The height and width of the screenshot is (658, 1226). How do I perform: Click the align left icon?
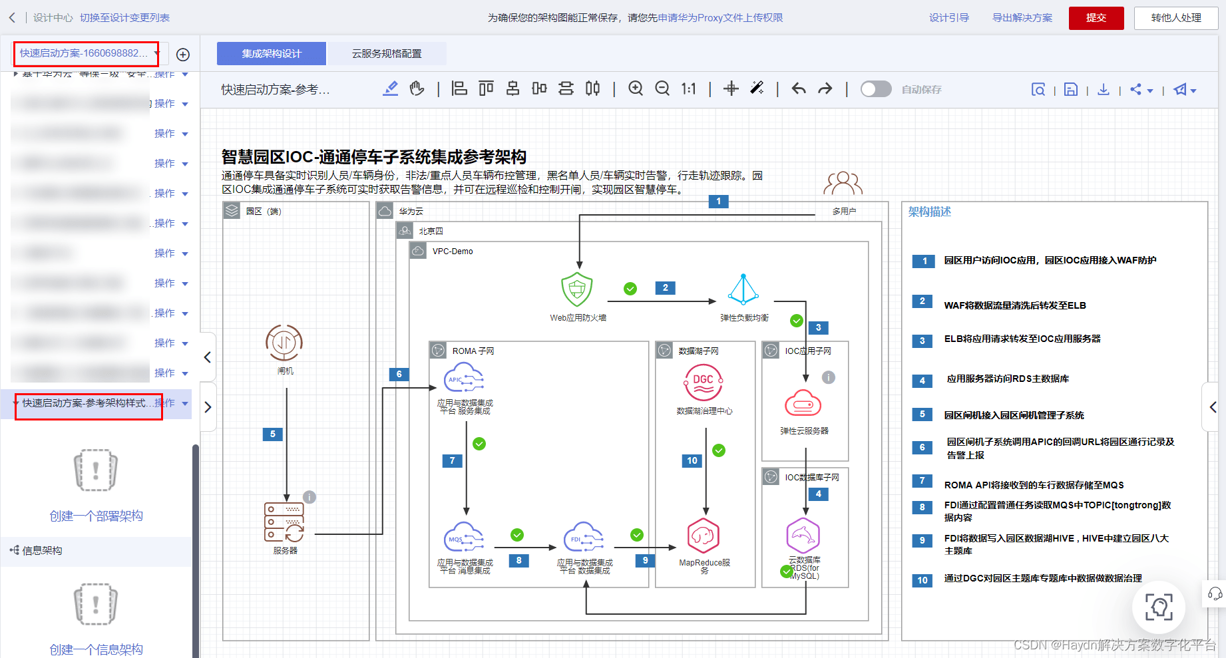tap(459, 88)
